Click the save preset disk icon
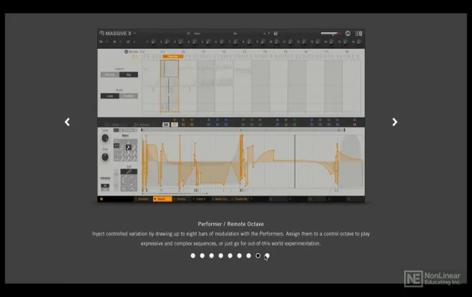Screen dimensions: 472x297 click(275, 34)
